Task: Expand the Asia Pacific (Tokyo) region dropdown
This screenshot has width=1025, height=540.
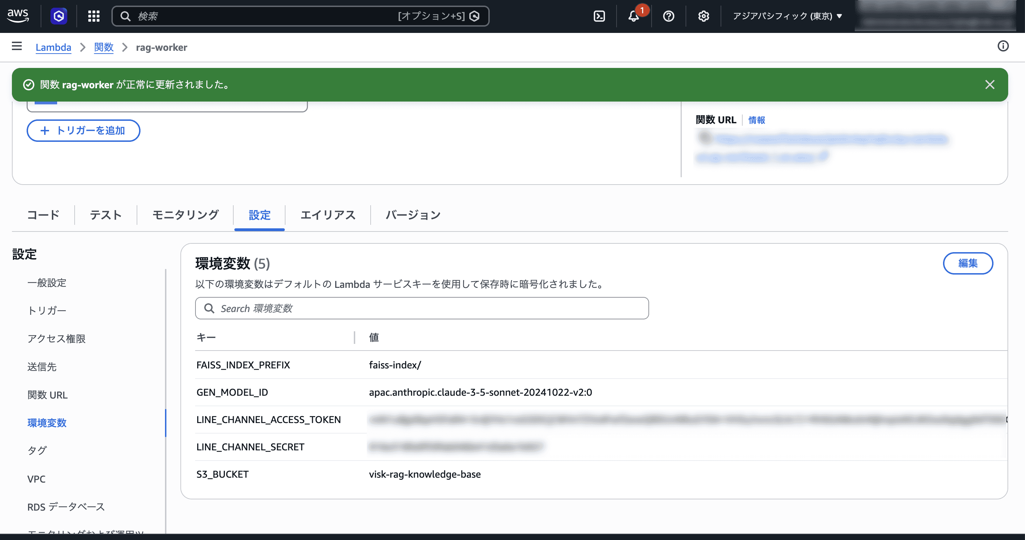Action: point(787,16)
